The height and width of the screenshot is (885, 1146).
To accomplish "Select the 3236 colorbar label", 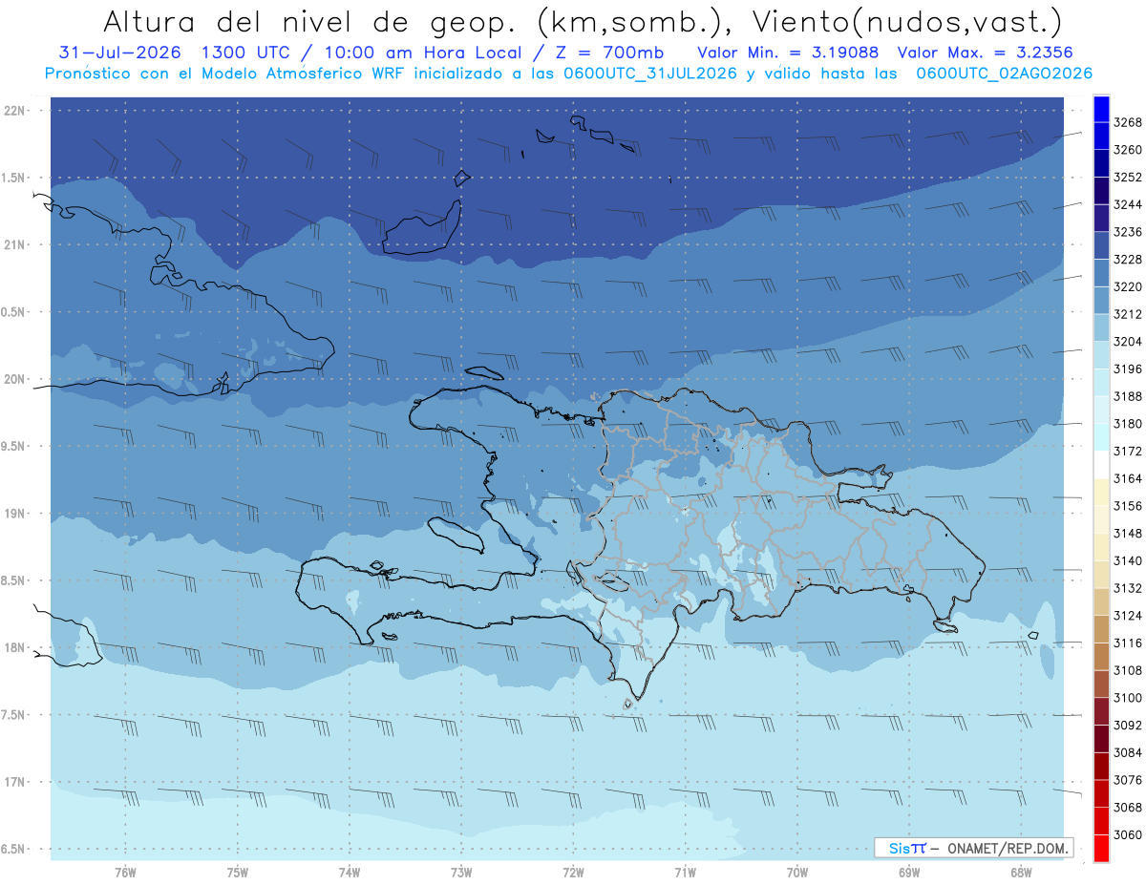I will pyautogui.click(x=1128, y=232).
